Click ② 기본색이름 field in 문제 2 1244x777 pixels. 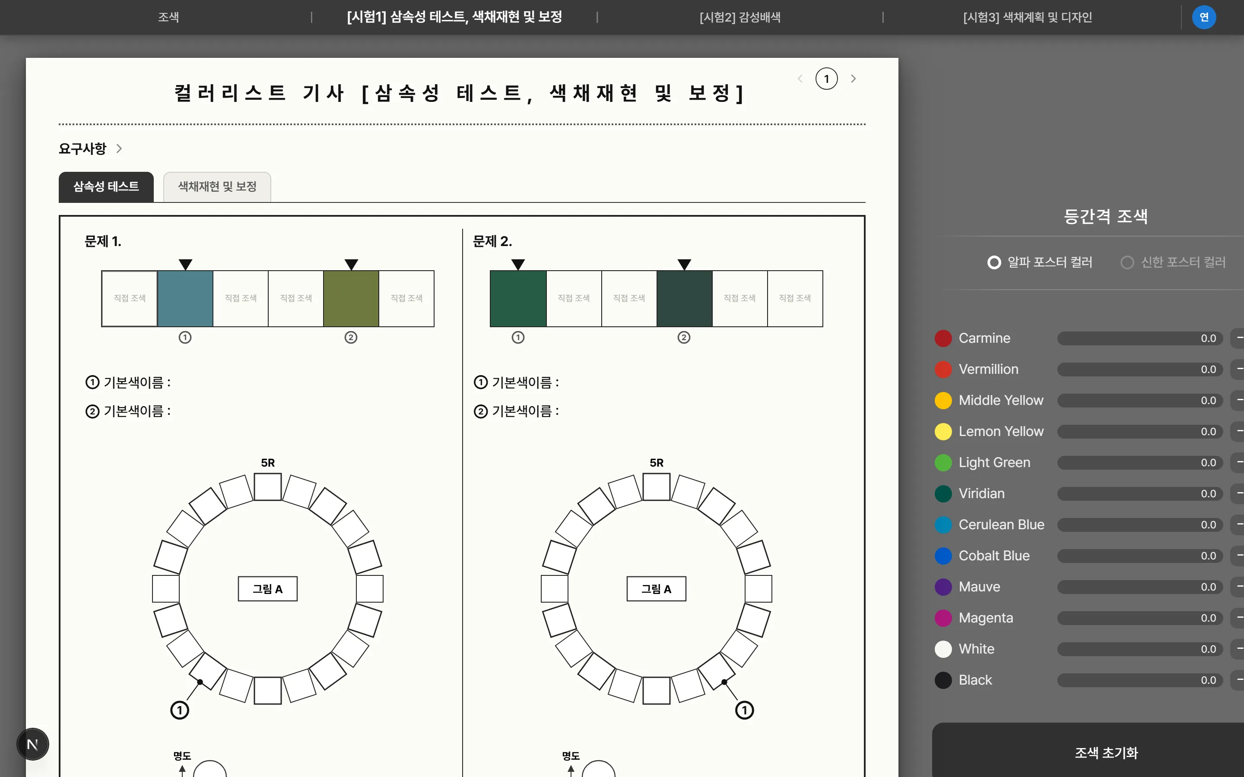click(516, 411)
